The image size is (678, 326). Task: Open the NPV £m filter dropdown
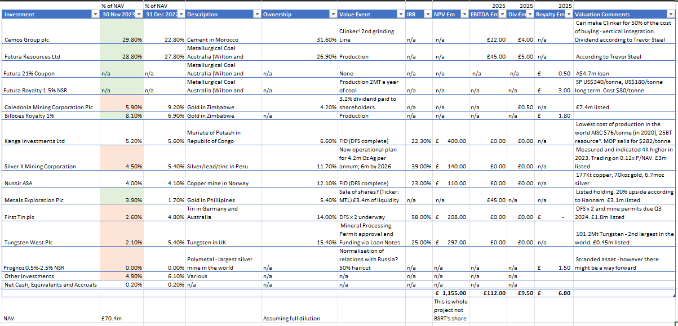465,15
